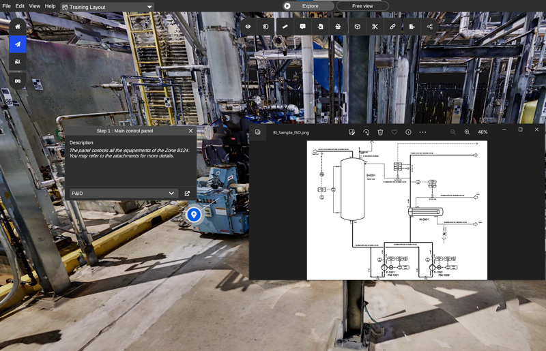Rotate the image in the viewer
The image size is (546, 351).
pos(366,132)
